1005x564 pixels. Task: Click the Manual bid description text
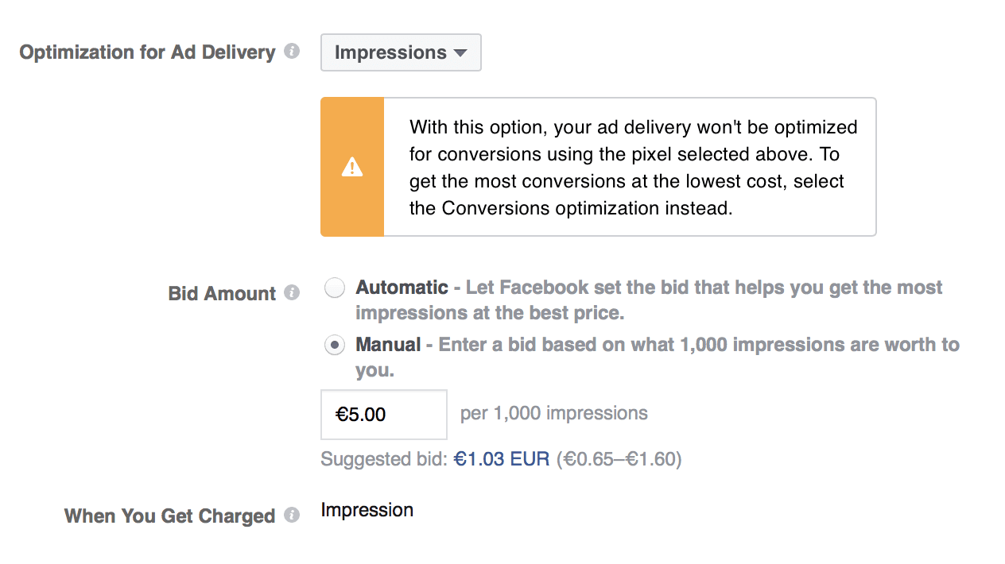click(x=698, y=345)
